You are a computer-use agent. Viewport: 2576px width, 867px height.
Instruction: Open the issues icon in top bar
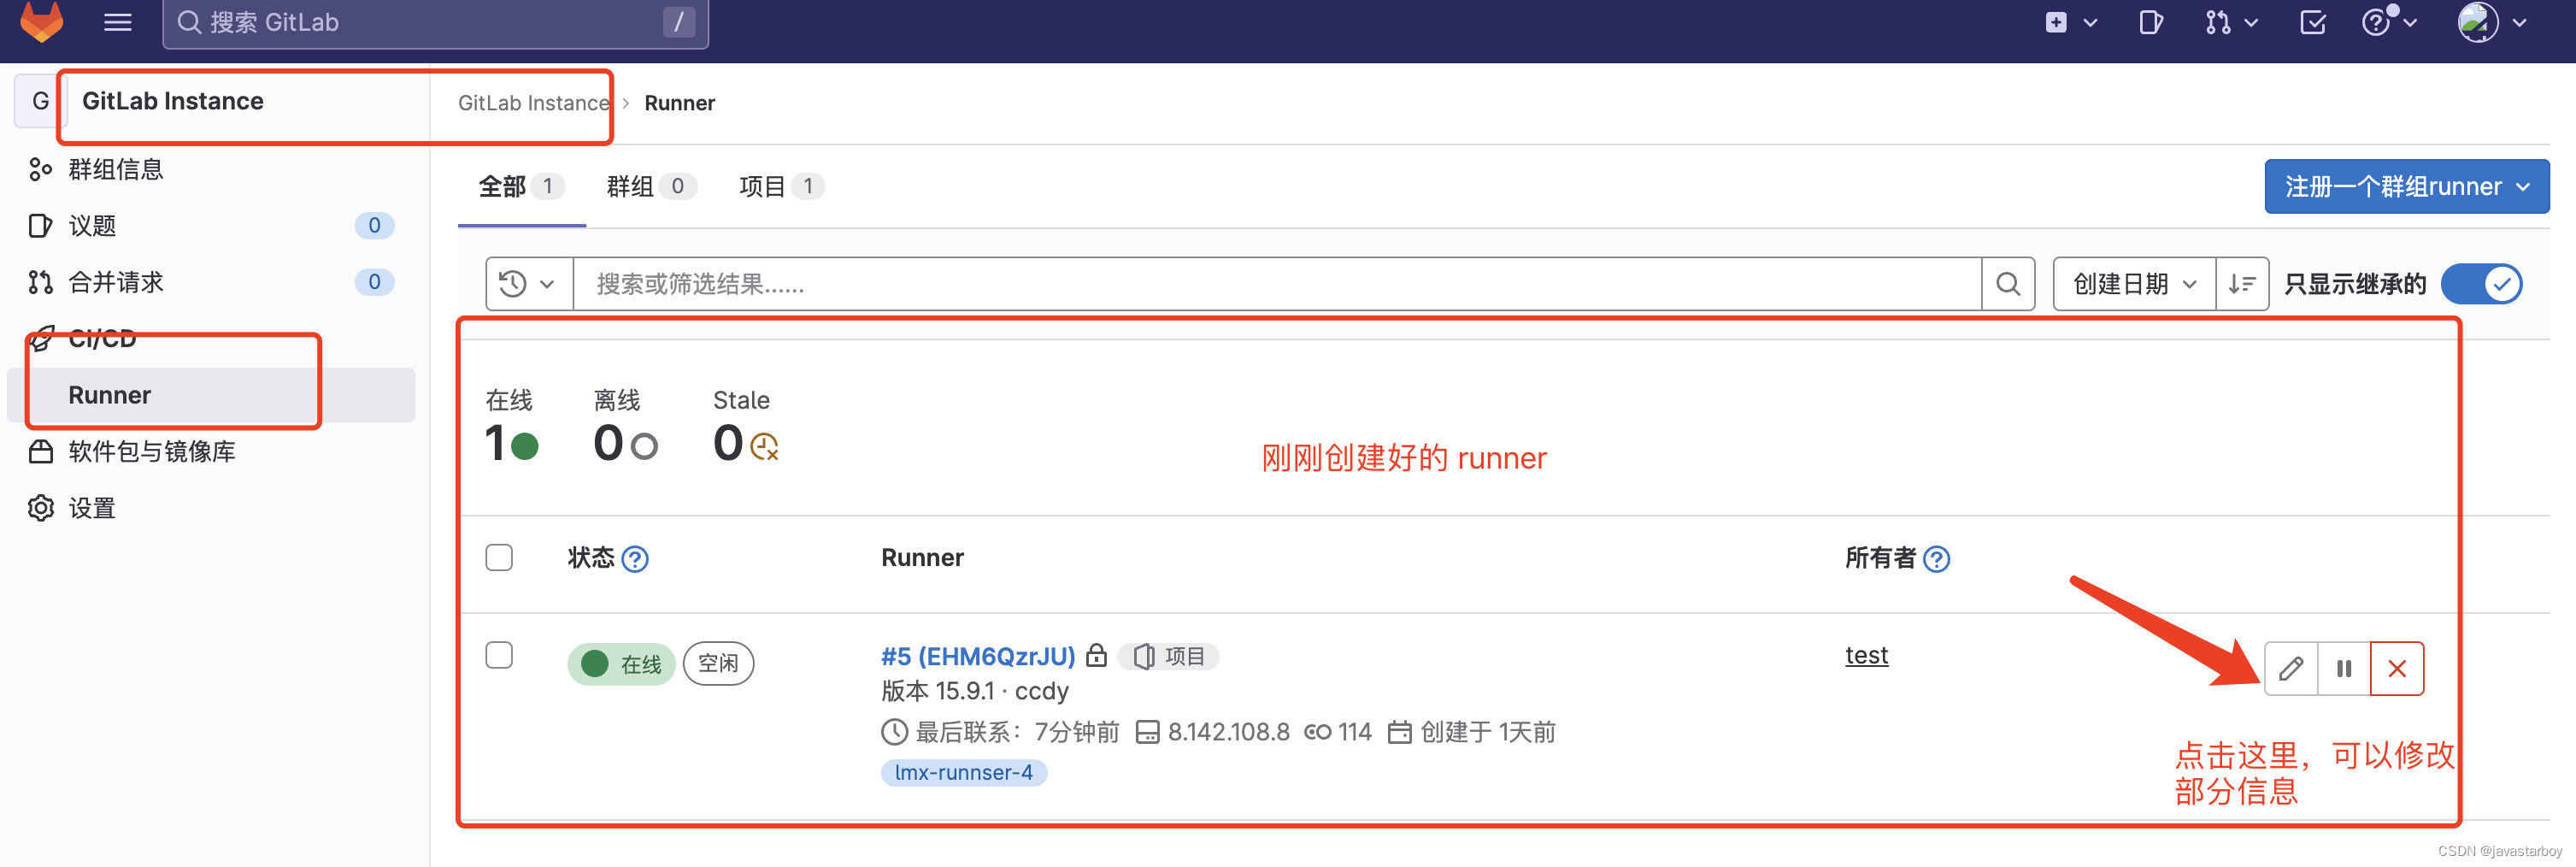click(2151, 22)
